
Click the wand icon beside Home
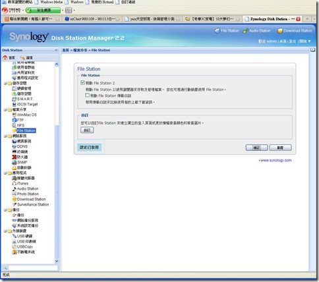22,57
